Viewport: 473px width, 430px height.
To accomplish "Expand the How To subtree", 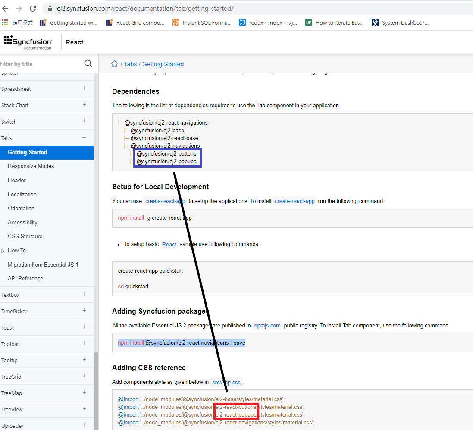I will click(3, 251).
